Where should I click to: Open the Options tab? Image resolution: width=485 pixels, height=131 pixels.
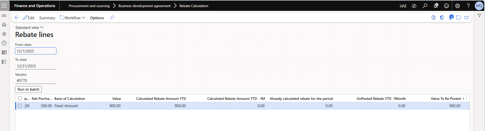97,18
